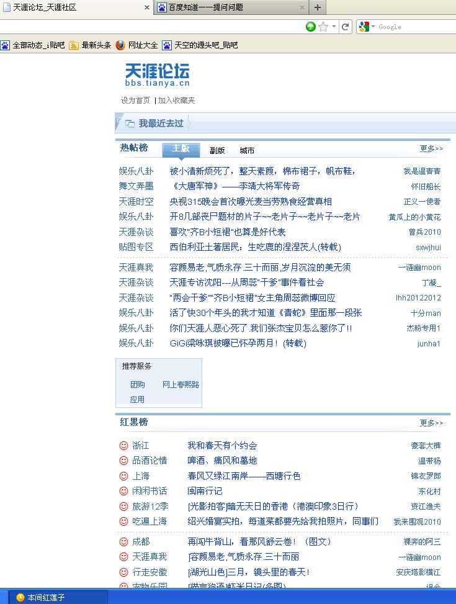Screen dimensions: 456x604
Task: Open the 团购 recommended service link
Action: point(138,385)
